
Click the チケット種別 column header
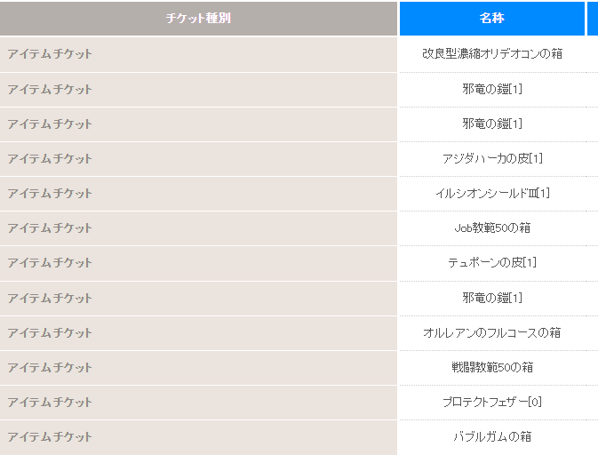(x=198, y=18)
